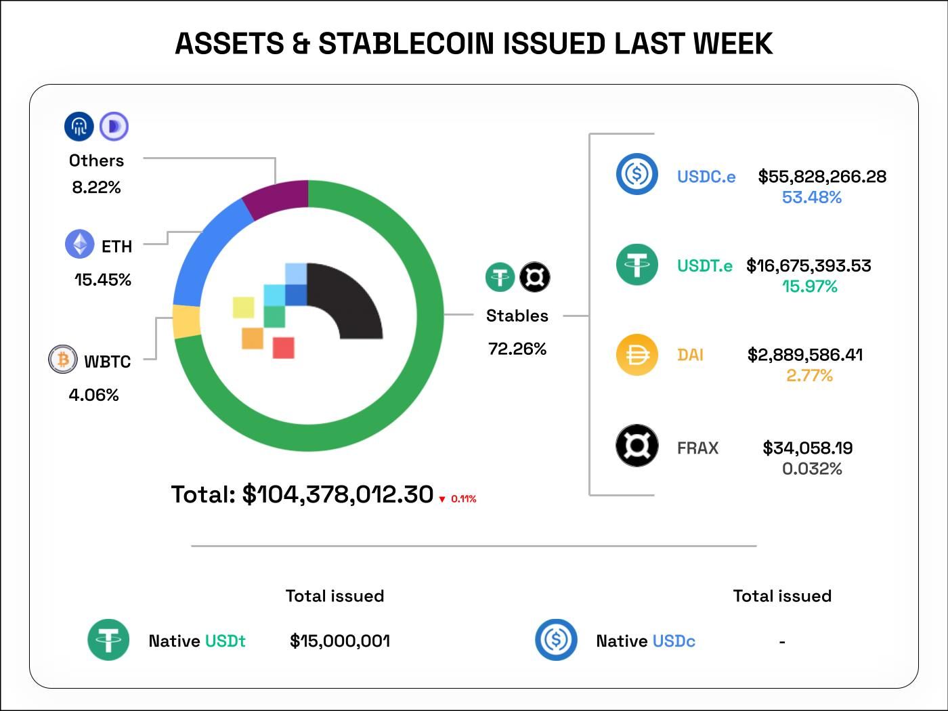Click the Native USDt Tether icon

point(108,639)
